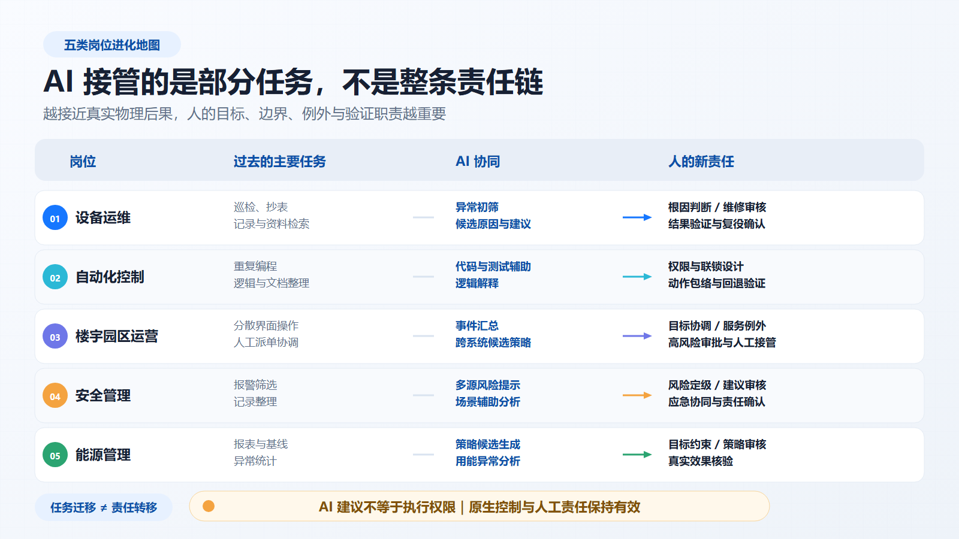Screen dimensions: 959x539
Task: Click 记录整理 in the 安全管理 row
Action: coord(255,401)
